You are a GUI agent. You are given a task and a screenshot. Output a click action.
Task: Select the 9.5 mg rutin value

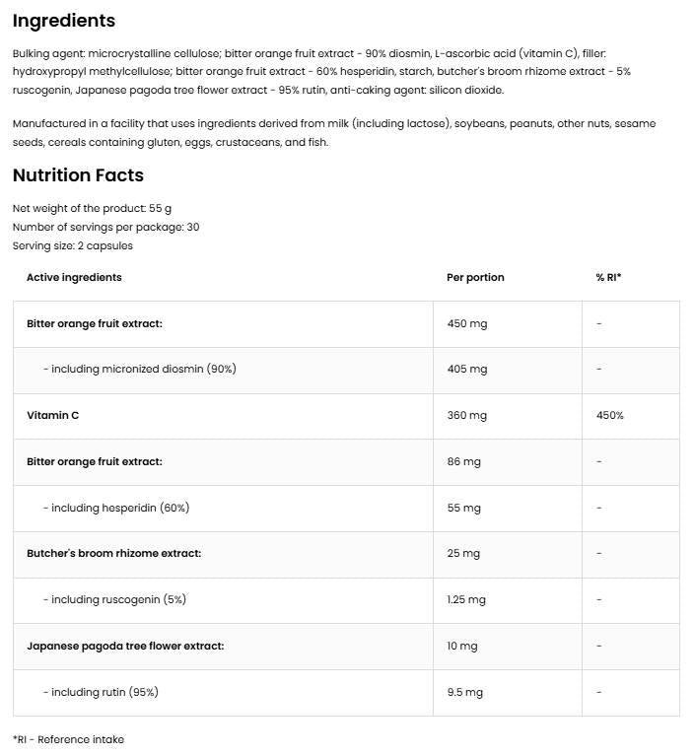[x=464, y=692]
